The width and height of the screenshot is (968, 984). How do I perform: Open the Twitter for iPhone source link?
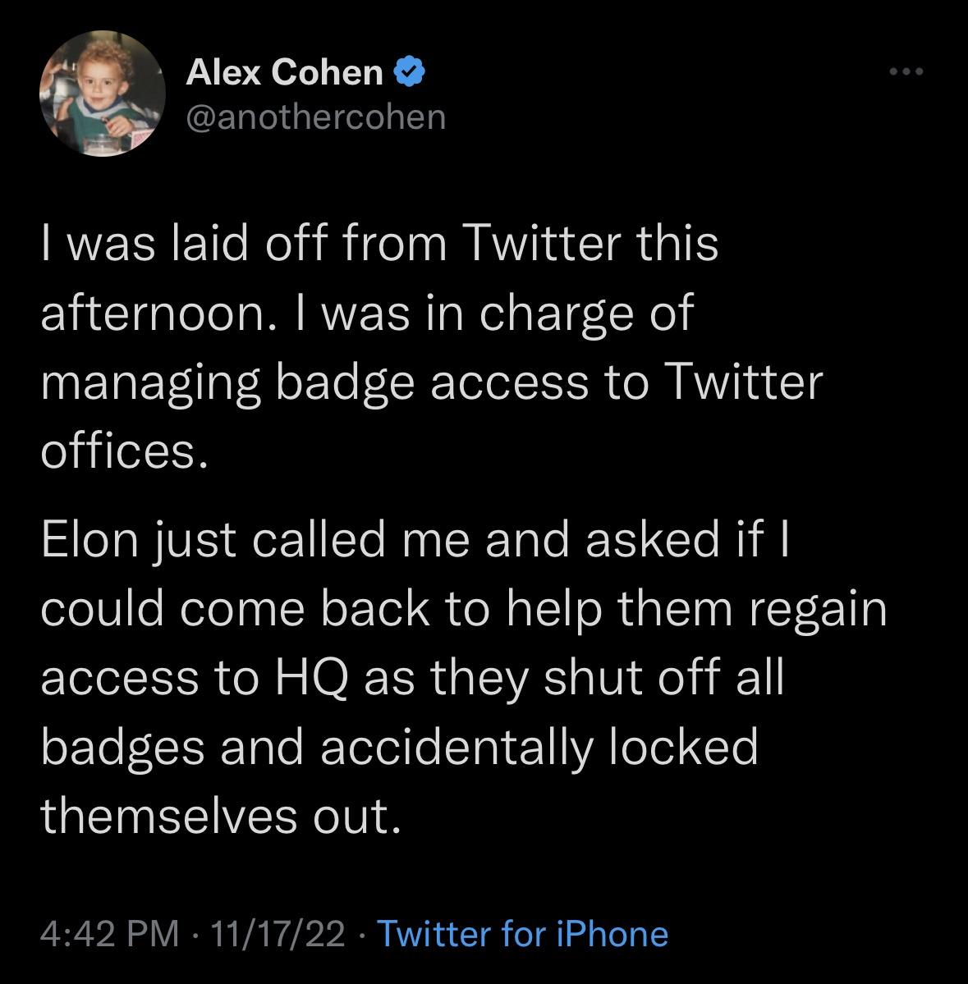tap(522, 934)
